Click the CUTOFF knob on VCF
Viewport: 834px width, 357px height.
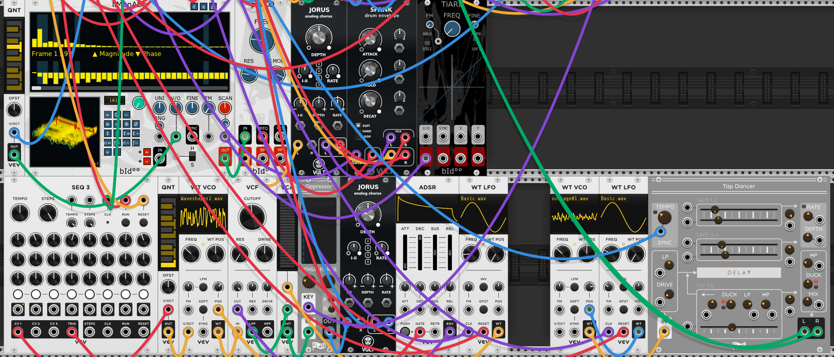point(252,217)
